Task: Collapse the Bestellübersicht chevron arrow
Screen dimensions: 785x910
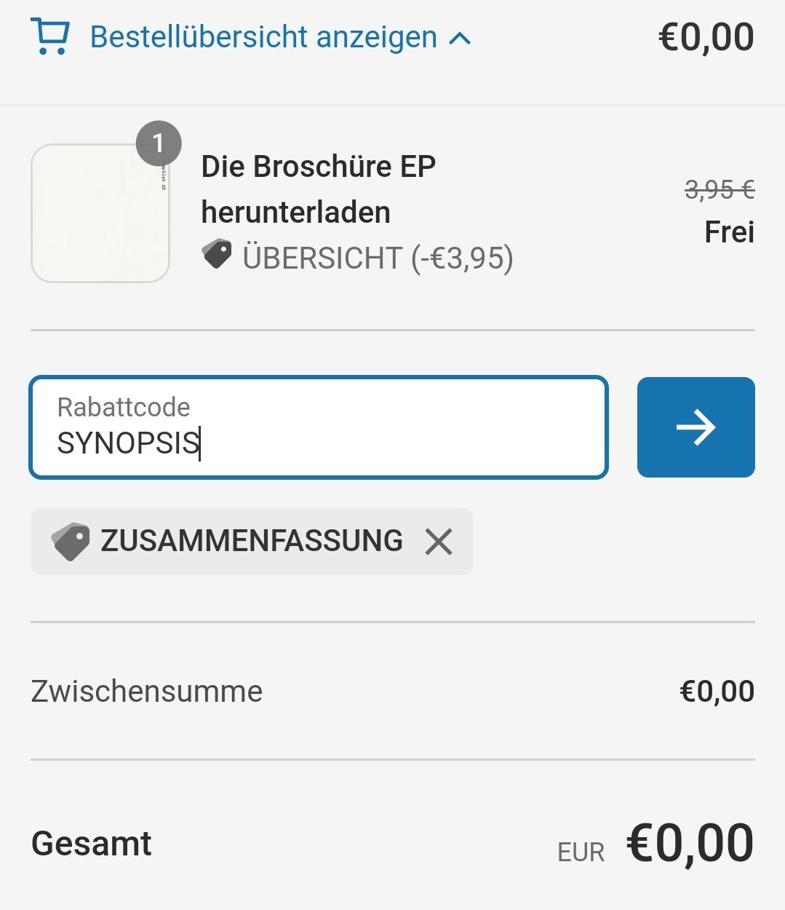Action: (460, 38)
